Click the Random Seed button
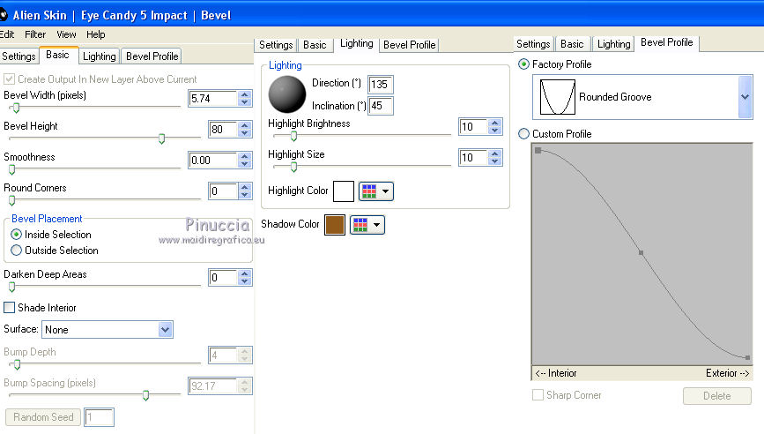764x434 pixels. pos(43,417)
